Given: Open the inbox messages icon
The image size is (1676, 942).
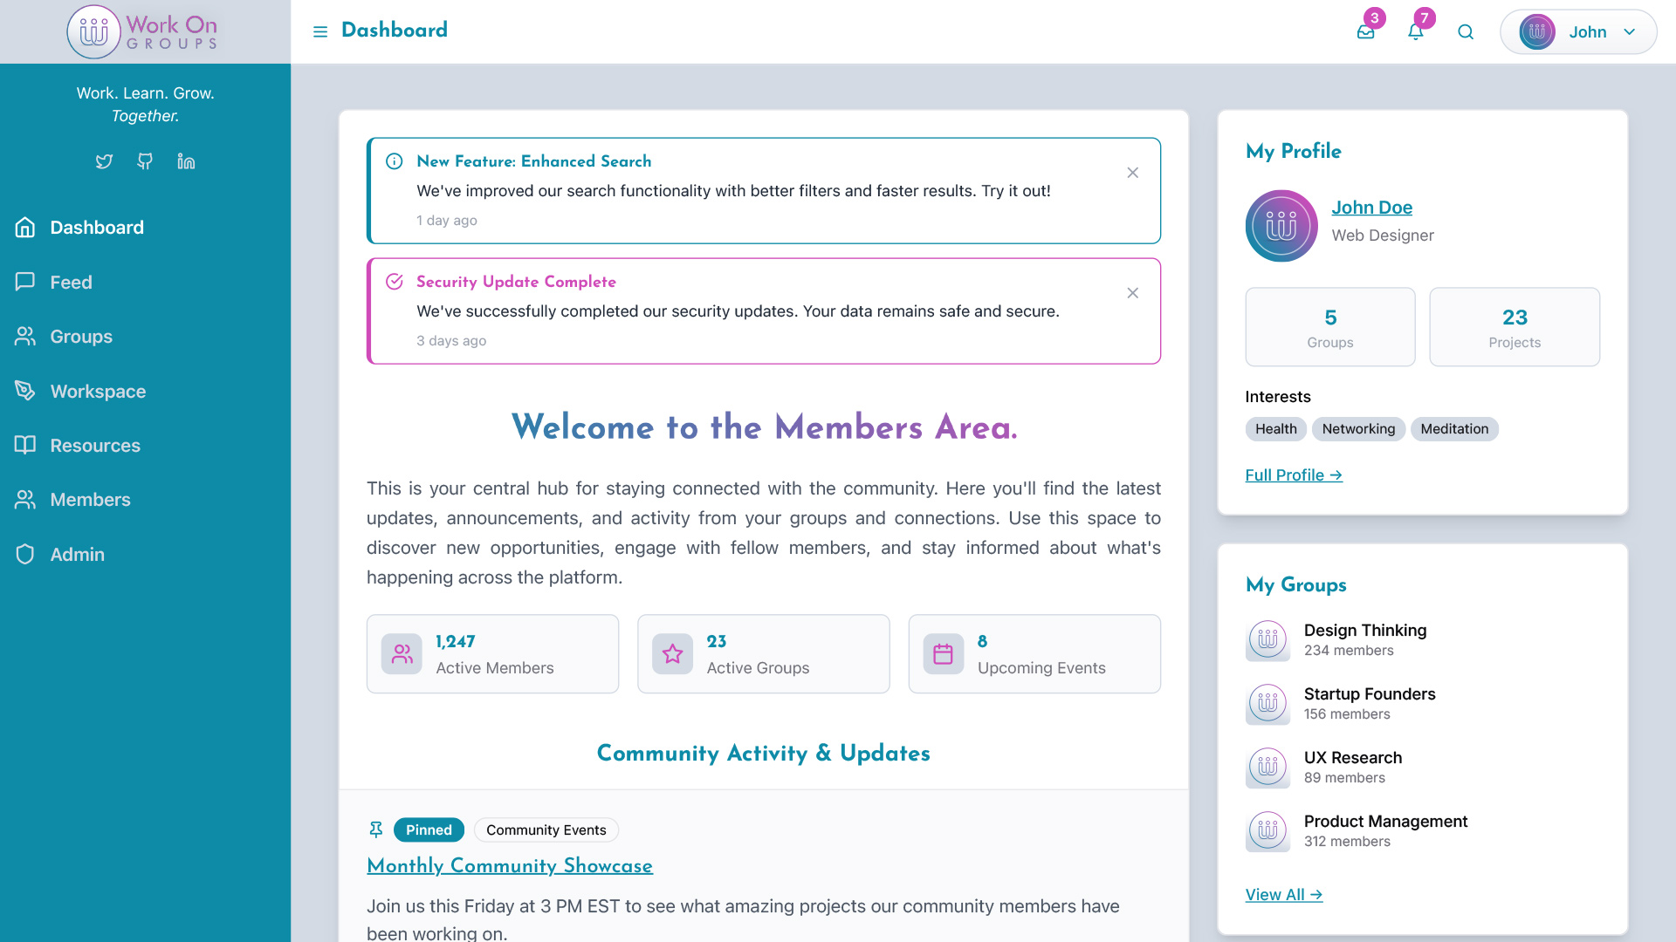Looking at the screenshot, I should click(1365, 32).
